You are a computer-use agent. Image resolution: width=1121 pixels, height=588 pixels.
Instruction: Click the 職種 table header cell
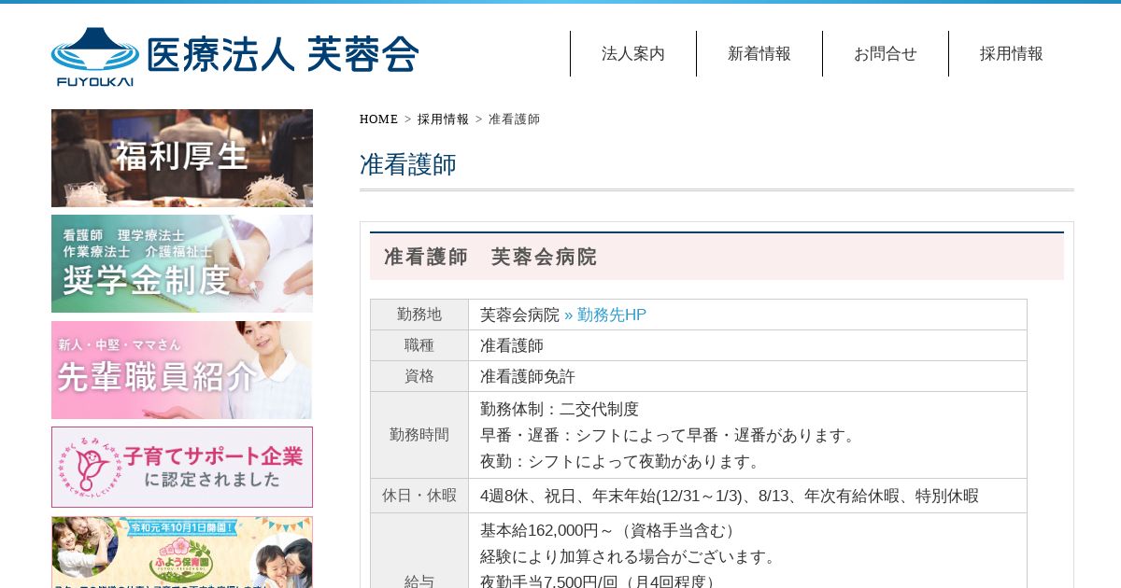(419, 345)
